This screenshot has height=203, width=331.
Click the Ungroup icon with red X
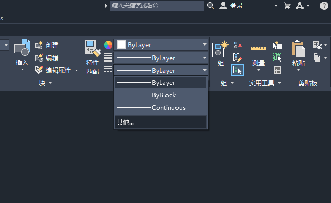237,45
